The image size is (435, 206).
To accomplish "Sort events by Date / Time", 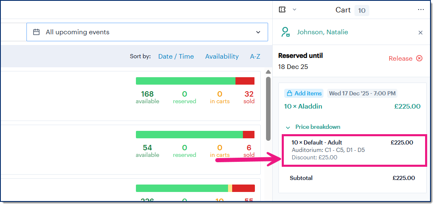I will point(176,57).
